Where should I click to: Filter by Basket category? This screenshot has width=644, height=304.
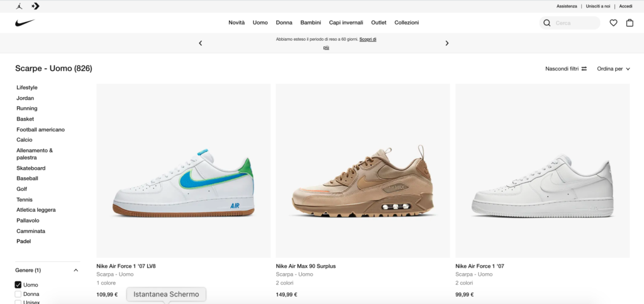point(25,119)
